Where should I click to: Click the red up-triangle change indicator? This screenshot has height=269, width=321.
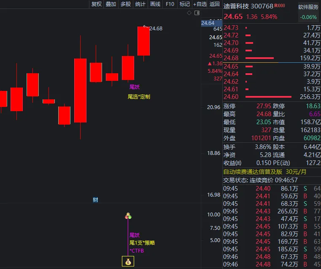point(210,64)
